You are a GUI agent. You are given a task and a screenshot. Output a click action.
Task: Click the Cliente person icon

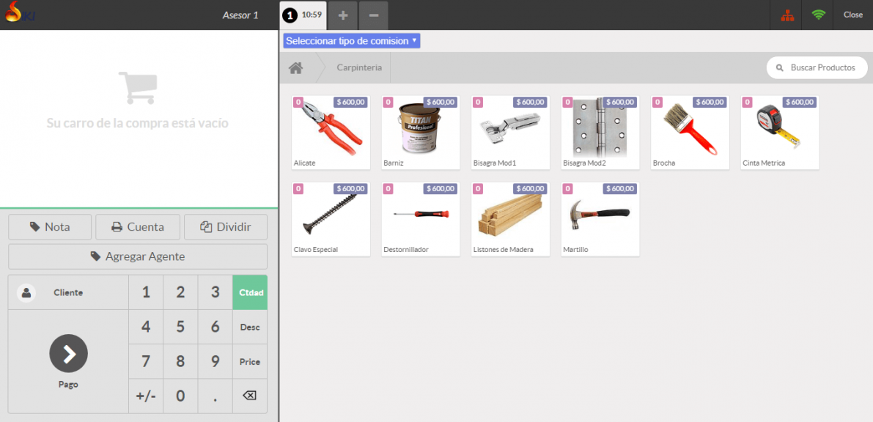(27, 293)
